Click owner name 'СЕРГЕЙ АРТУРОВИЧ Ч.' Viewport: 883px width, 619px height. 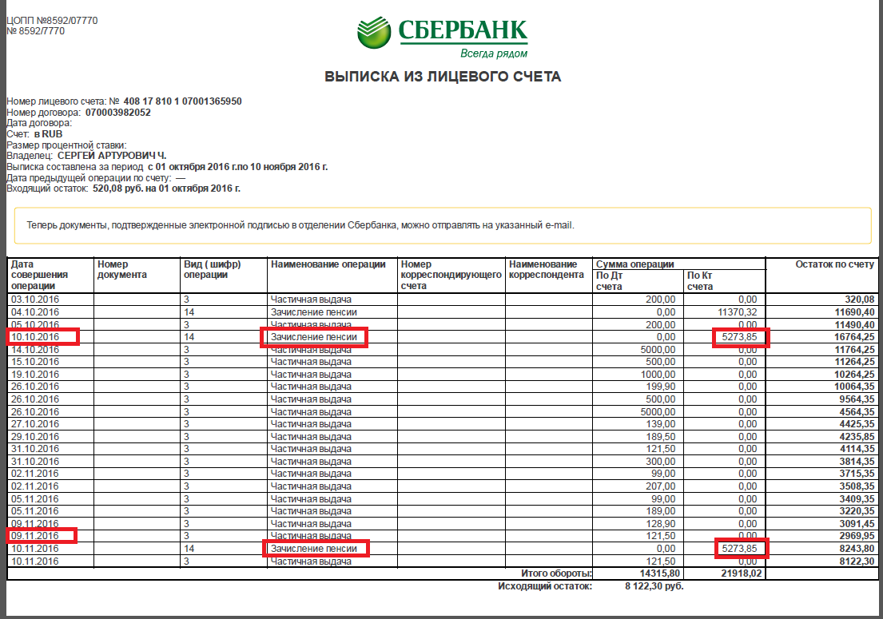click(112, 155)
